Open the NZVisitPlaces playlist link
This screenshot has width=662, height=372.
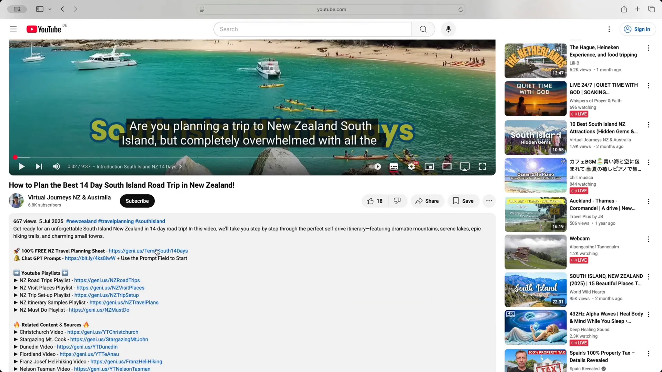(110, 288)
